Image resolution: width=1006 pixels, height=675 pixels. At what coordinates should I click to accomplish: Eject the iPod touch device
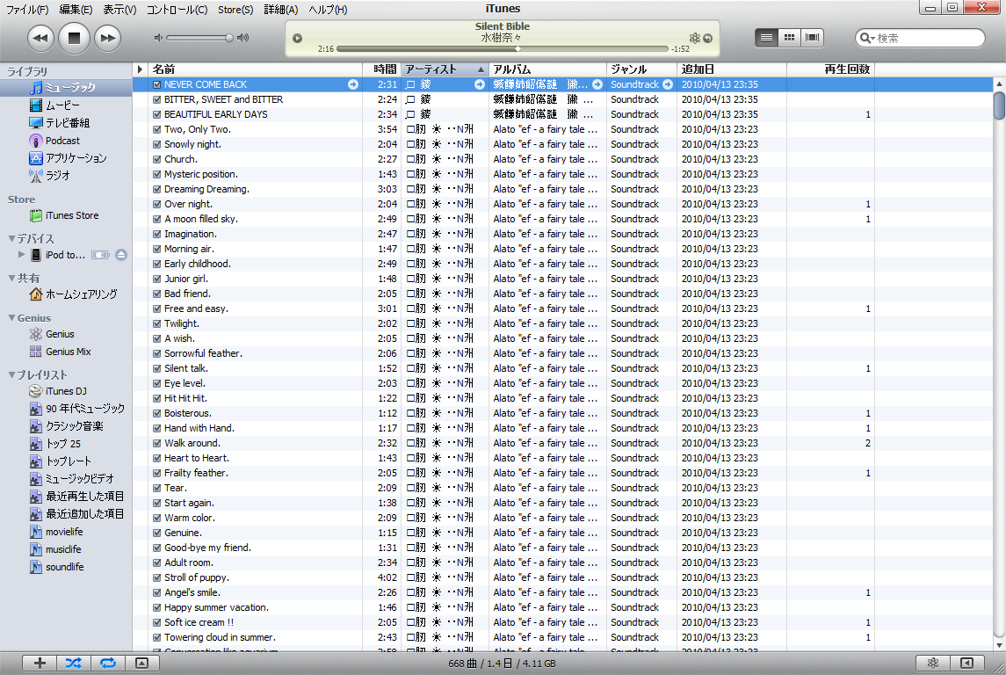tap(121, 255)
